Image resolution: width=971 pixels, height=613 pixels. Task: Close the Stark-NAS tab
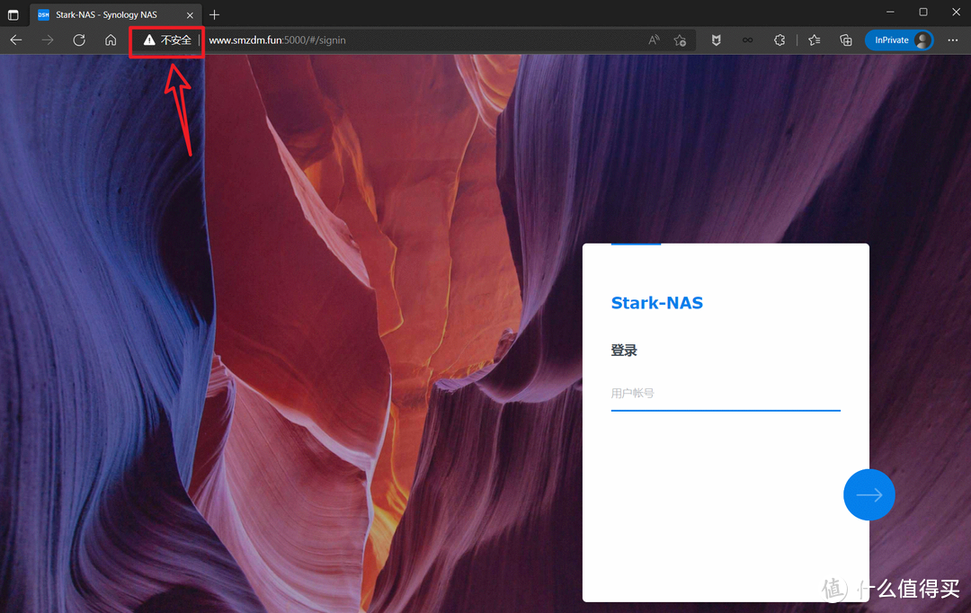click(x=190, y=15)
